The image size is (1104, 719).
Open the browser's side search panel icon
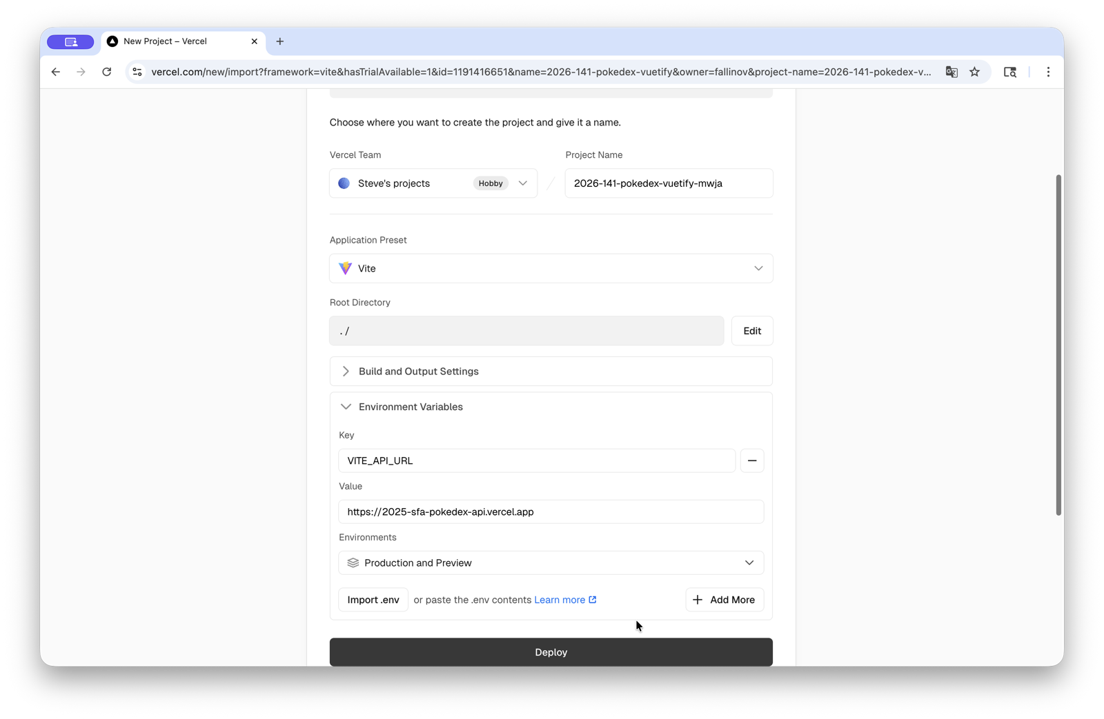pos(1010,71)
